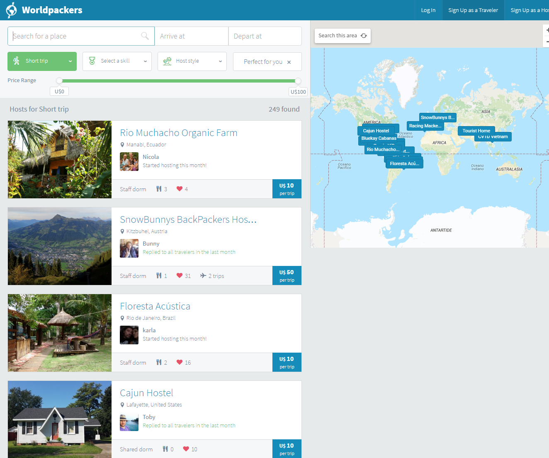Click the map zoom in plus button
The width and height of the screenshot is (549, 458).
(547, 30)
